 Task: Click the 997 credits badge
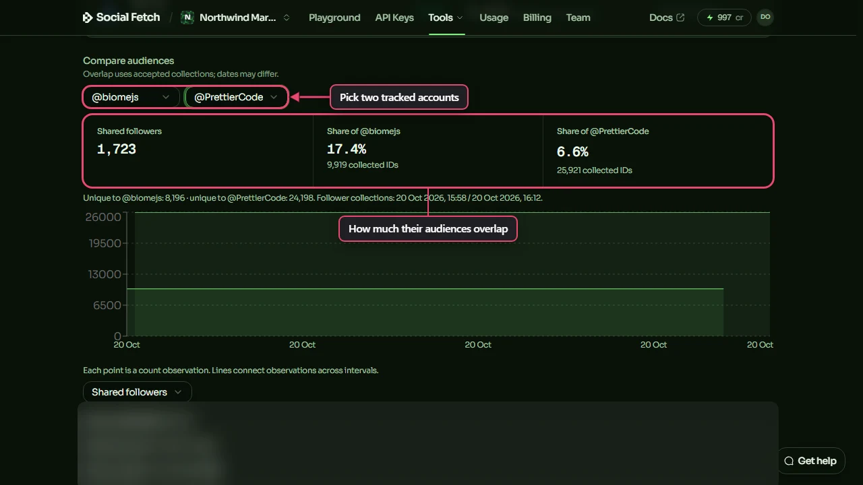[x=724, y=18]
